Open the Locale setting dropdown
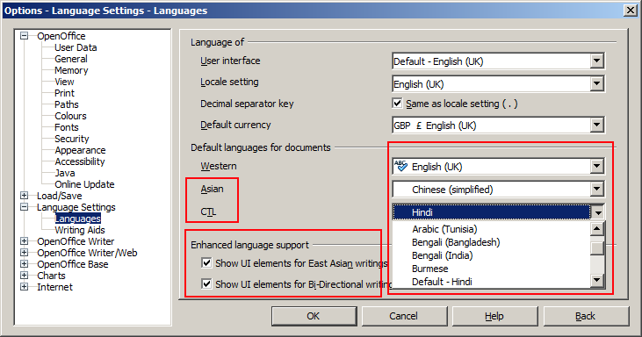This screenshot has width=642, height=337. click(597, 84)
